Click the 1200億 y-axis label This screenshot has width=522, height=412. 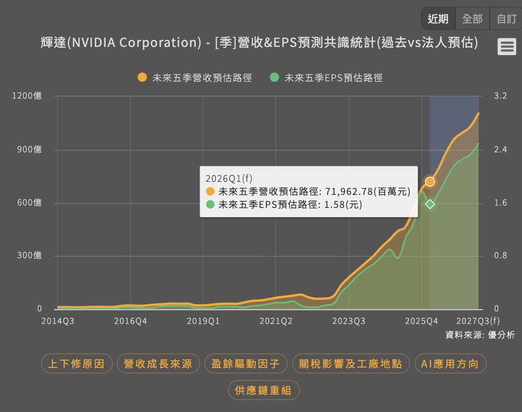[27, 96]
